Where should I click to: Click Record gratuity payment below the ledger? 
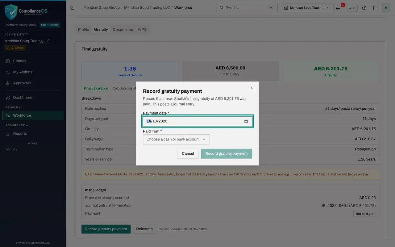[x=106, y=229]
